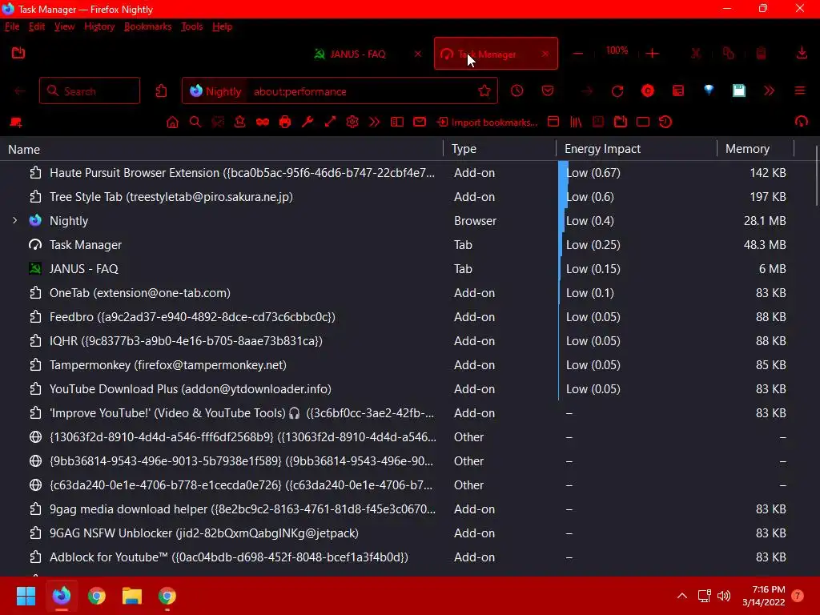This screenshot has height=615, width=820.
Task: Click the vertical scrollbar of the task list
Action: 816,175
